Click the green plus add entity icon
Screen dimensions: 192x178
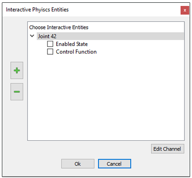point(17,71)
